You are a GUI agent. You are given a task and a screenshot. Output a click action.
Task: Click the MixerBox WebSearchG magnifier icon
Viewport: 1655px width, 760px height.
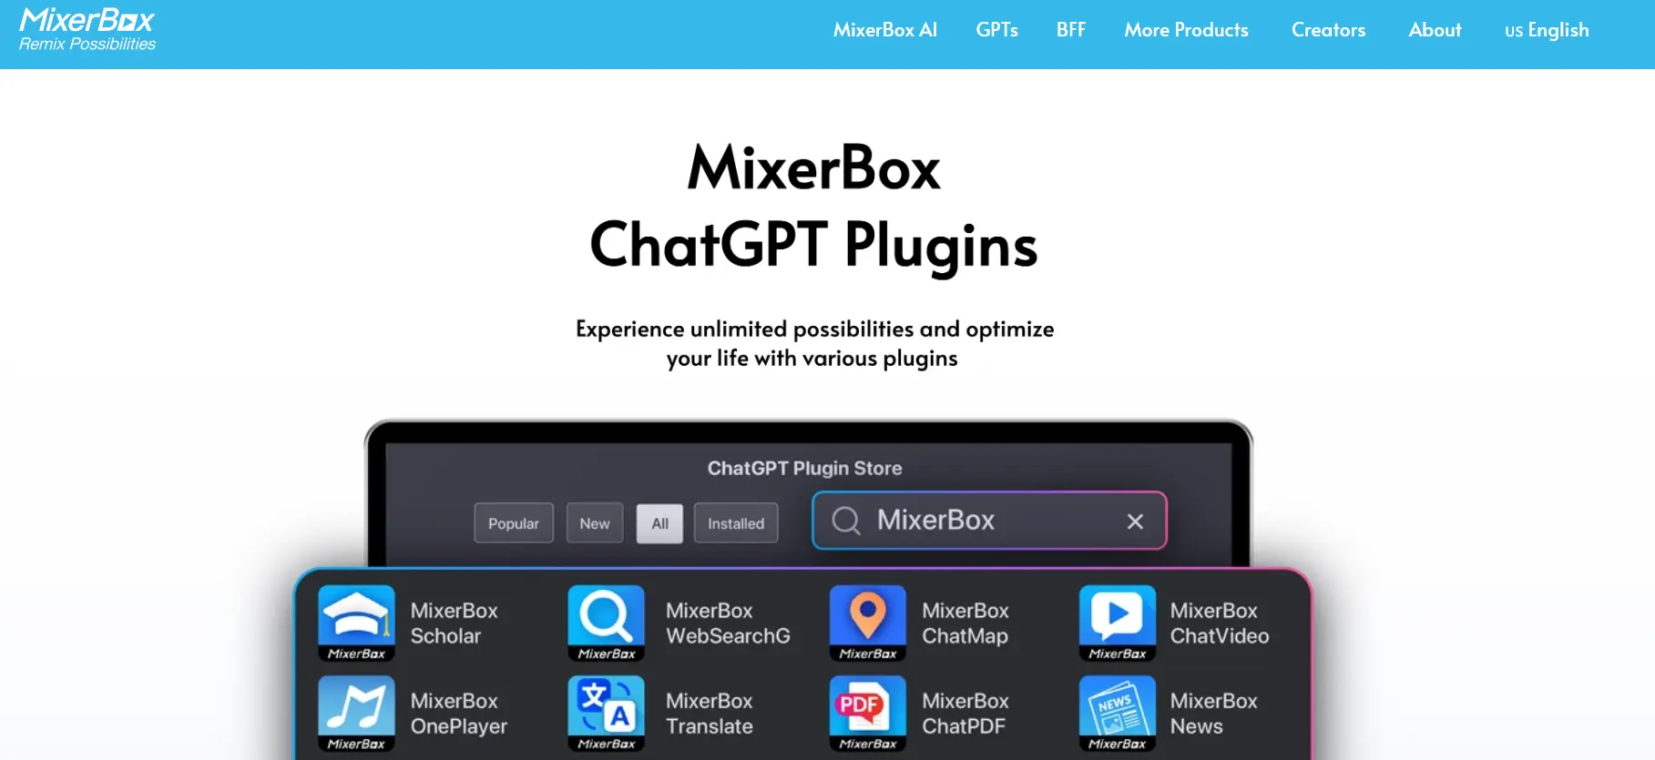[607, 623]
